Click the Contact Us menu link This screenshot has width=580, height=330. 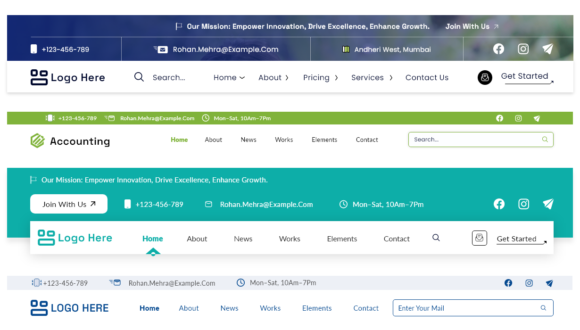427,78
